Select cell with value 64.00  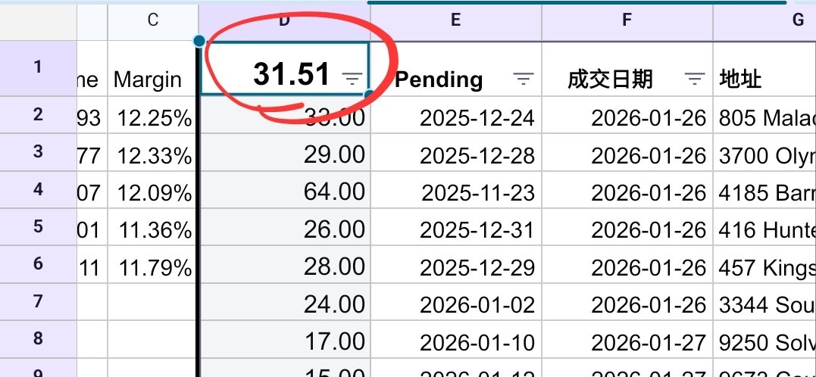click(285, 190)
